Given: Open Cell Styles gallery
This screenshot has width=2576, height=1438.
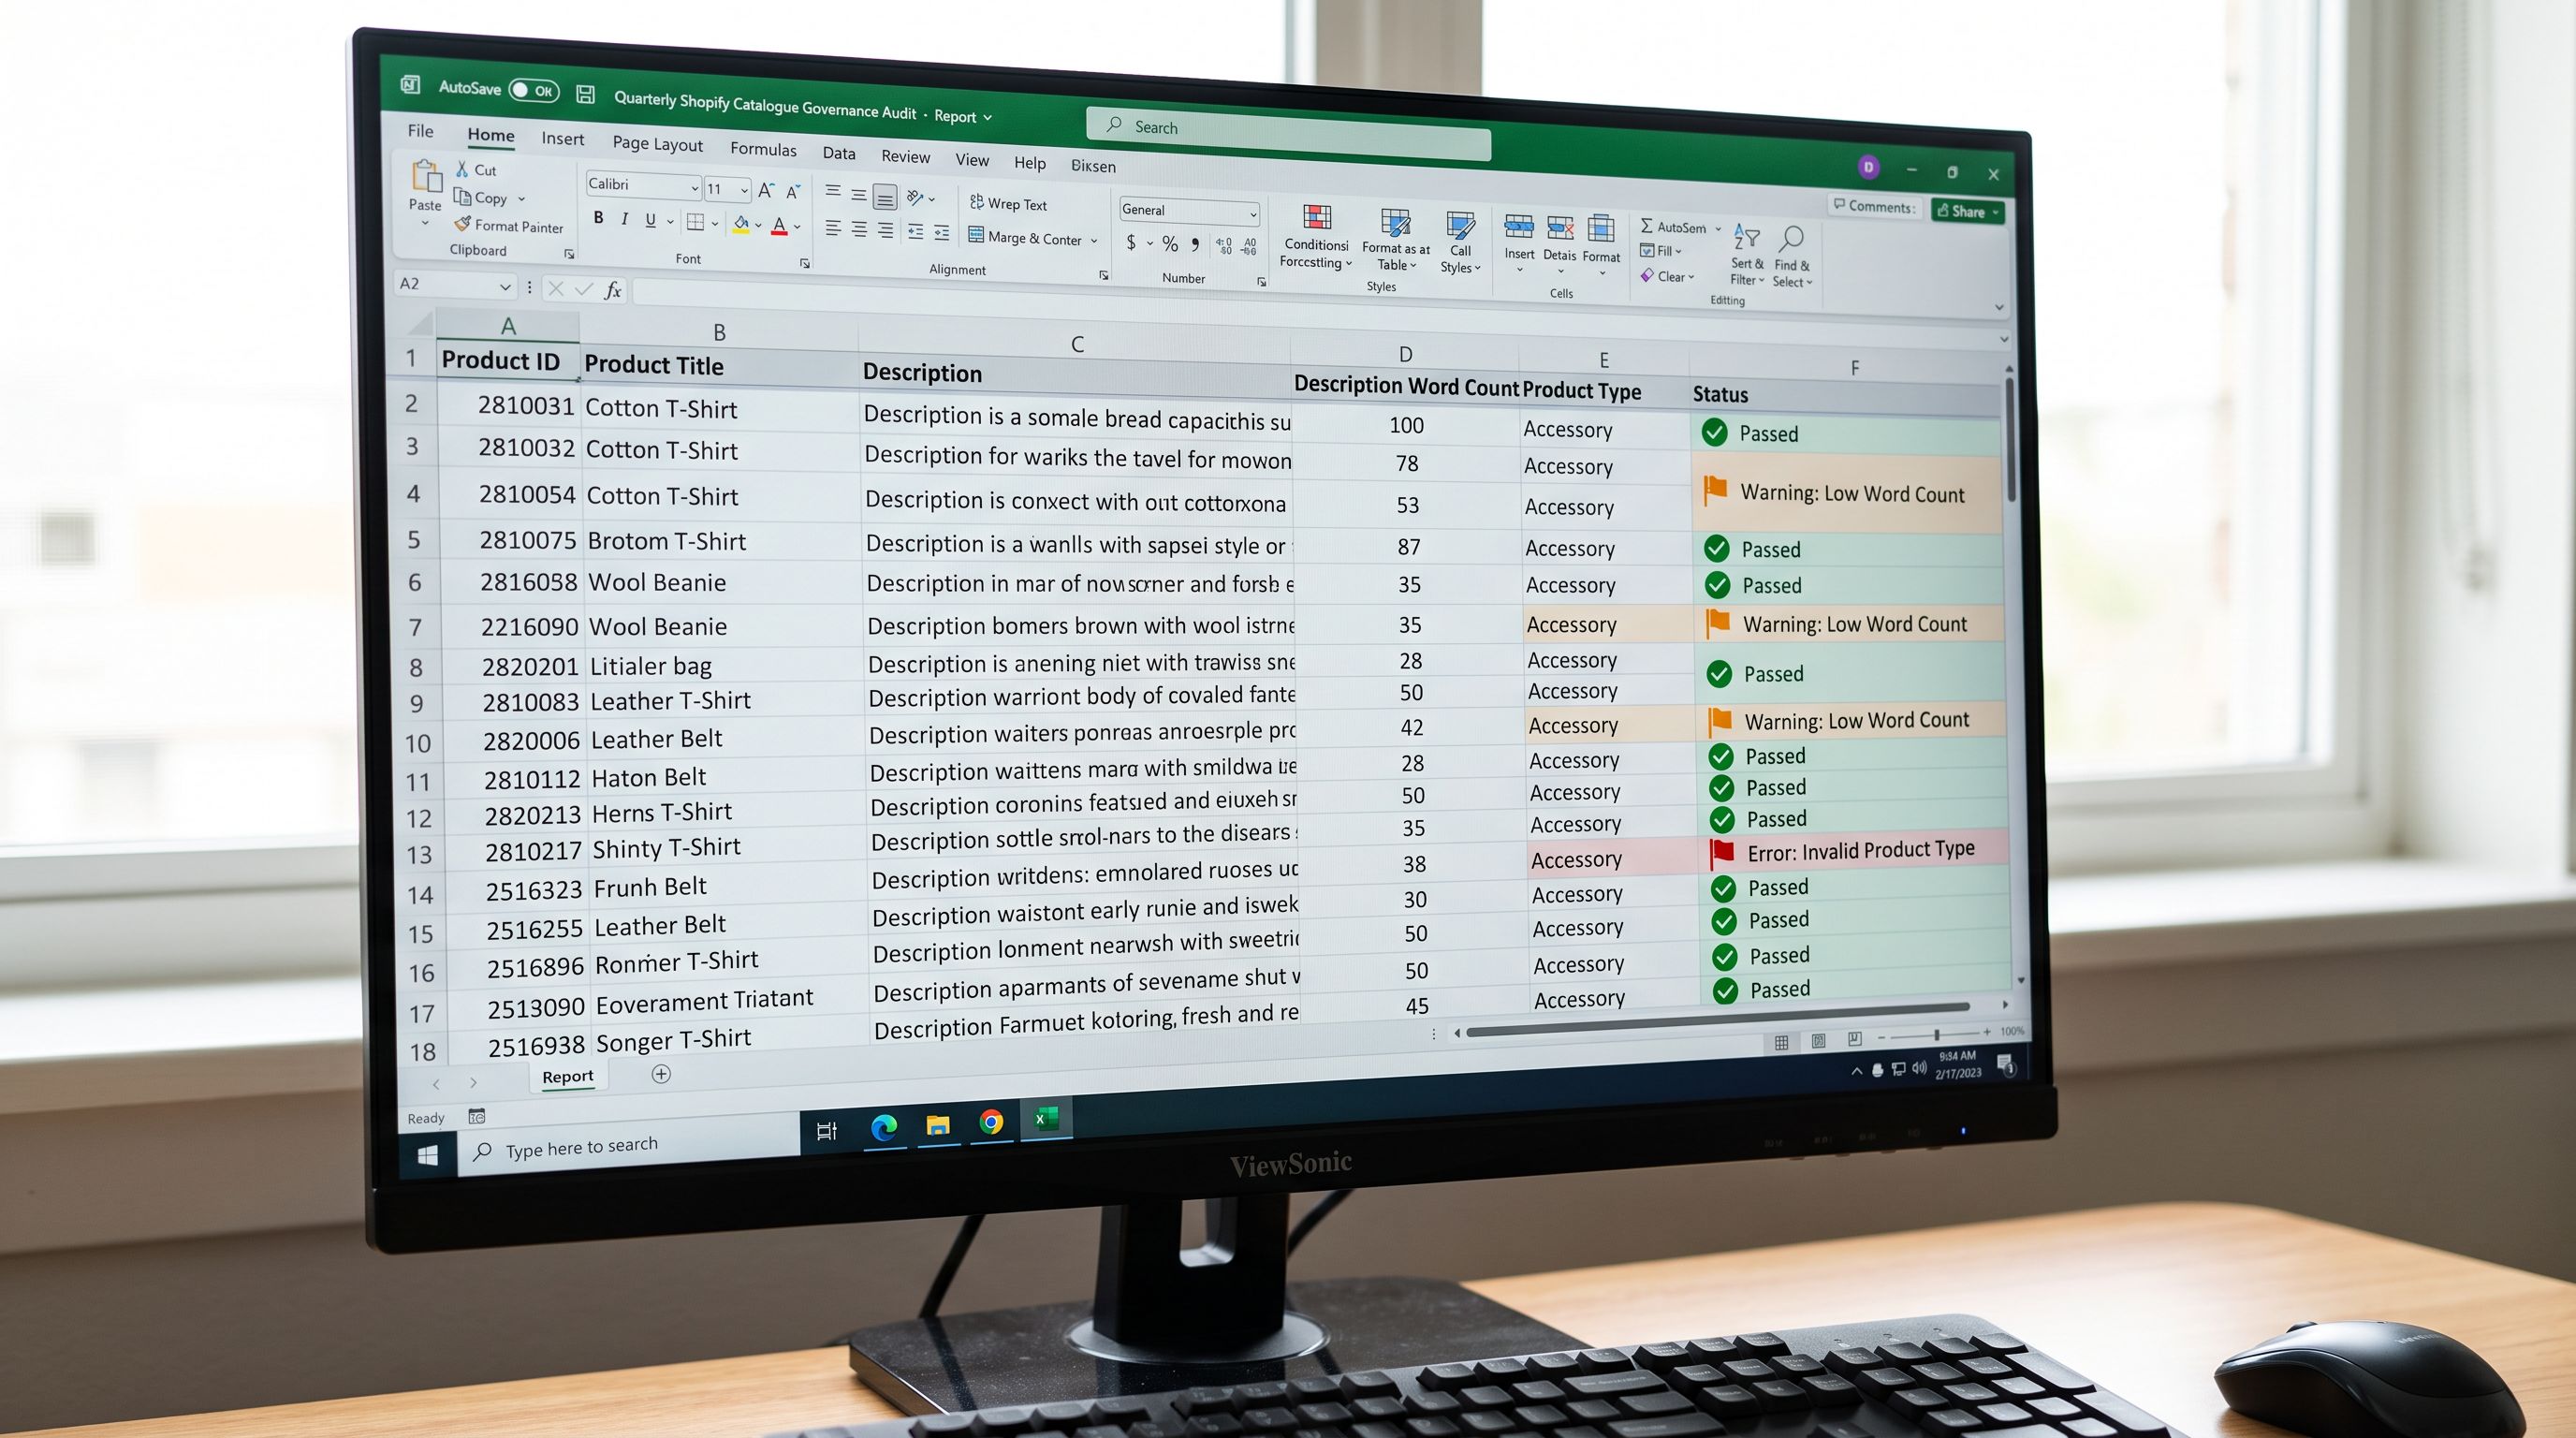Looking at the screenshot, I should pos(1460,242).
